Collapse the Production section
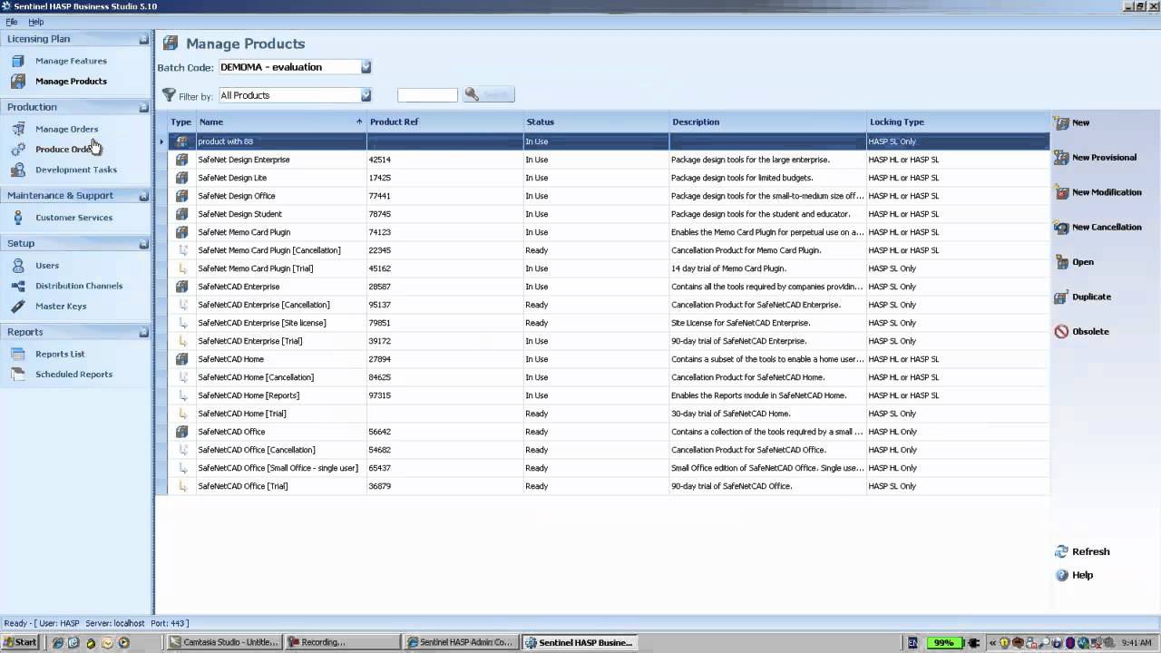1161x653 pixels. (143, 107)
